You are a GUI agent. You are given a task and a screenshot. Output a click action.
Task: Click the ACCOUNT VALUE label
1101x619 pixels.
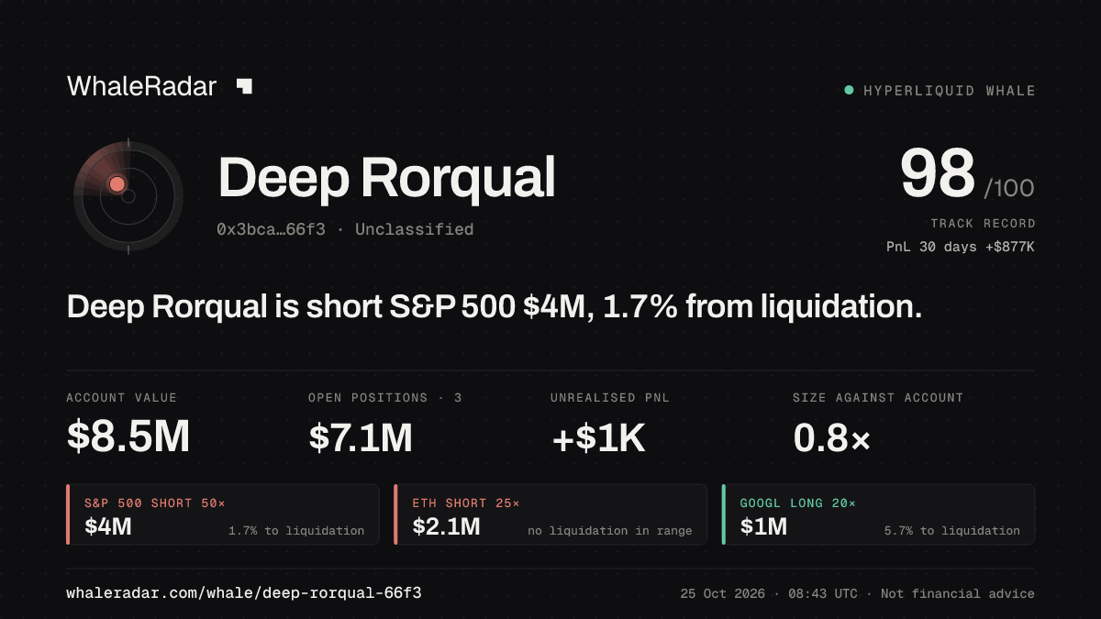click(x=121, y=398)
